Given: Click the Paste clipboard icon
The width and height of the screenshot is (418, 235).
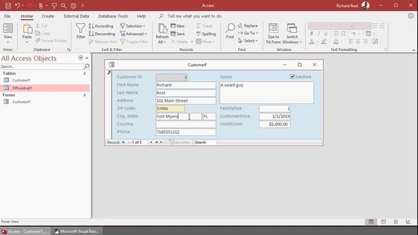Looking at the screenshot, I should (27, 29).
